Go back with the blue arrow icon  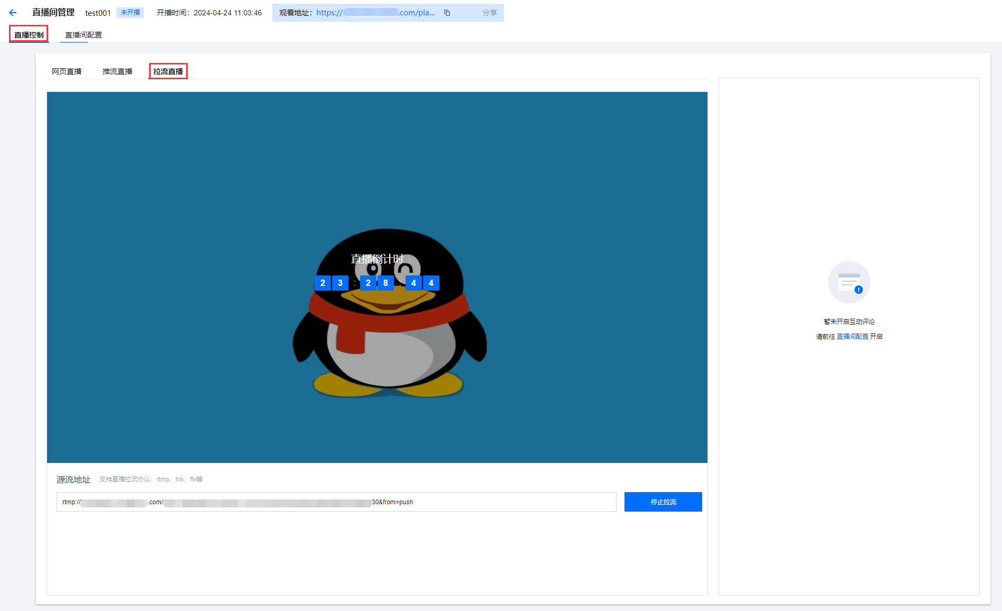tap(13, 13)
